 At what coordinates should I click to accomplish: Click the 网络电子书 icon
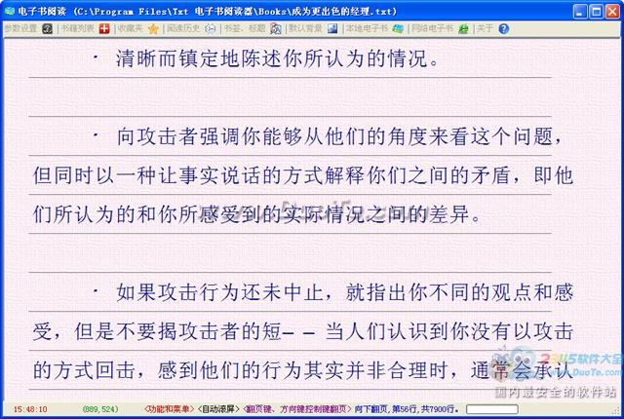tap(465, 29)
